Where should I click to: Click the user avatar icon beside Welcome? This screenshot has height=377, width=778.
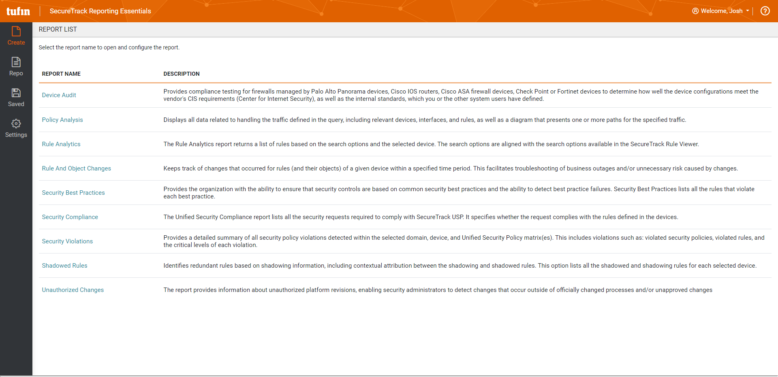point(695,11)
